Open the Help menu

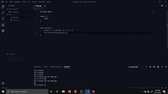(48, 2)
